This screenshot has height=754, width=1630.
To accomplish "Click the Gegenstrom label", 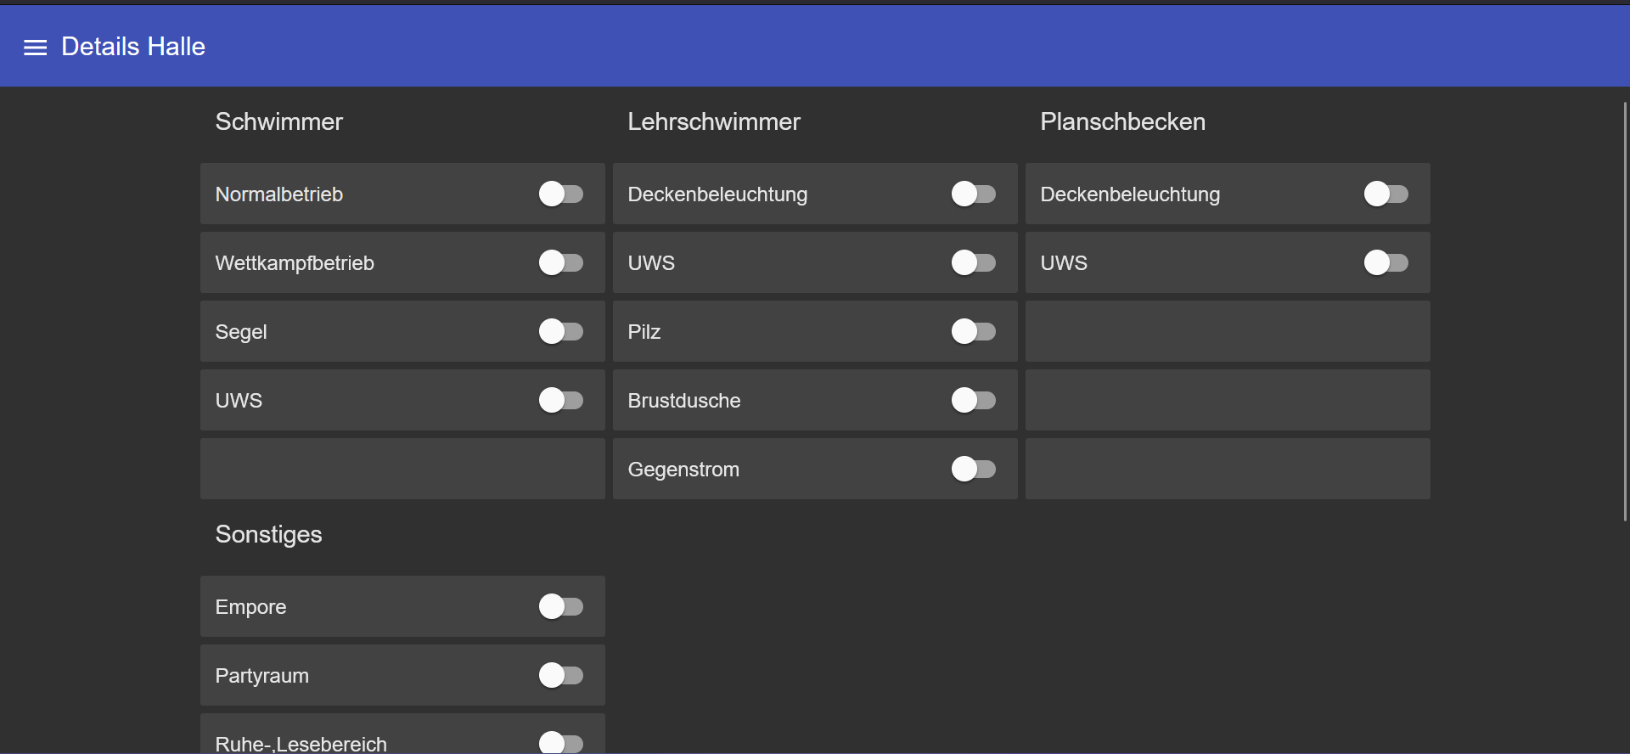I will point(683,470).
